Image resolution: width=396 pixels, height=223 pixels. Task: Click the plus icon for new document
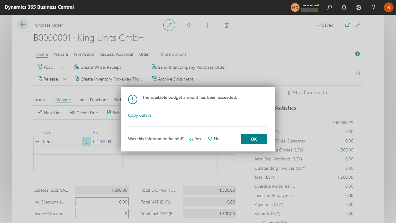[x=208, y=25]
